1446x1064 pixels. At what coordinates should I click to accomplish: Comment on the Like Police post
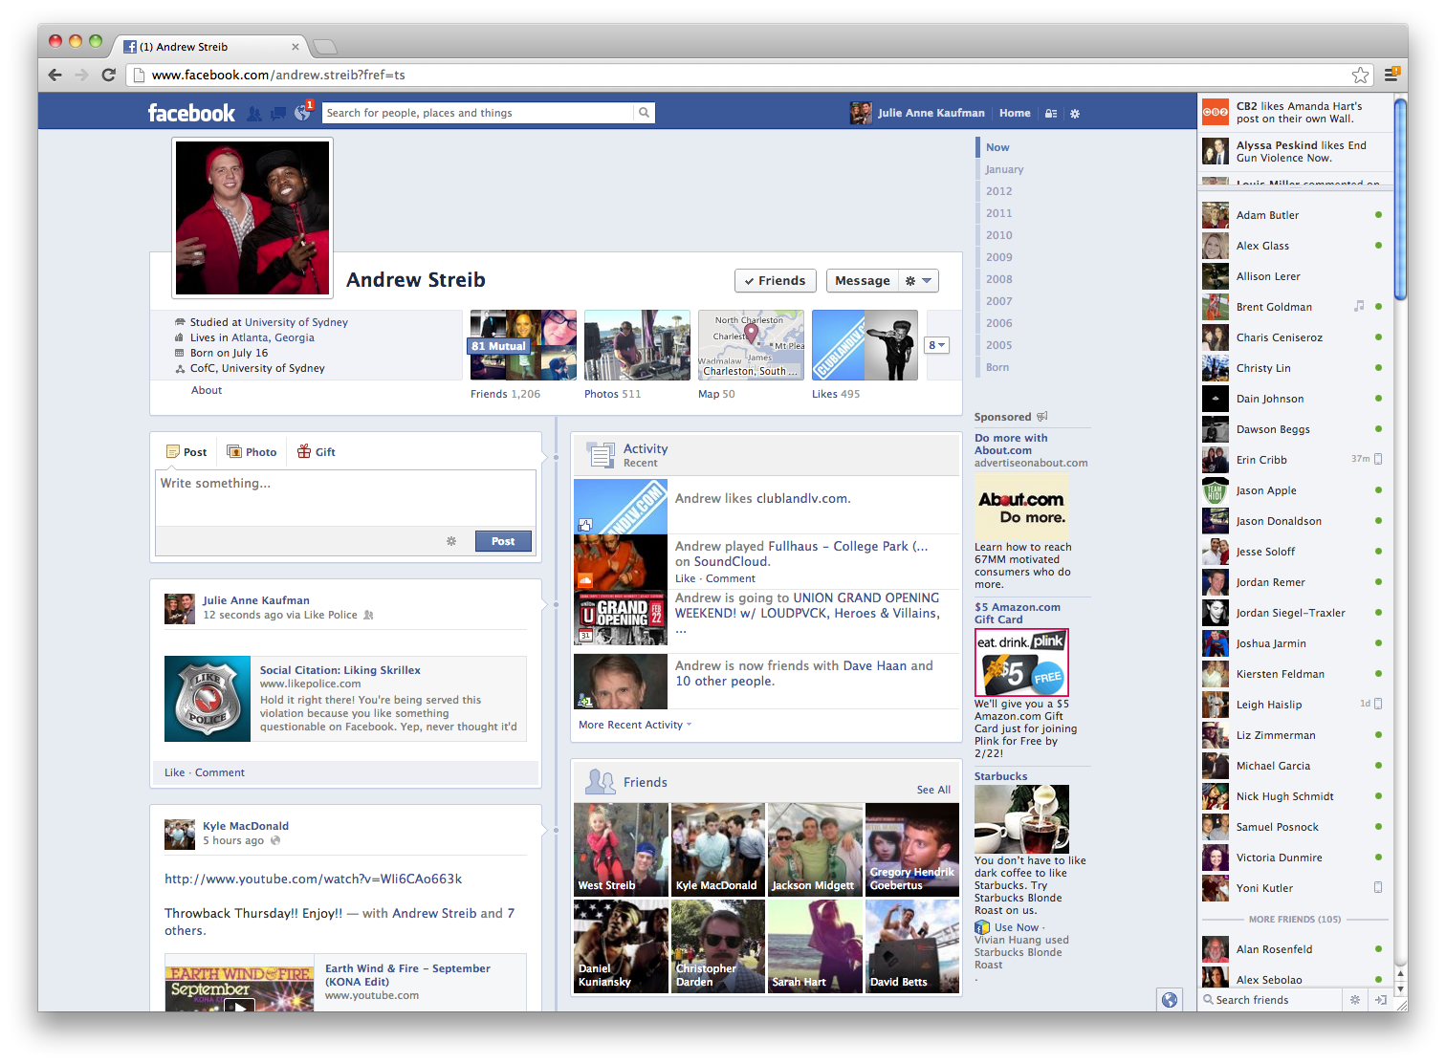coord(220,772)
